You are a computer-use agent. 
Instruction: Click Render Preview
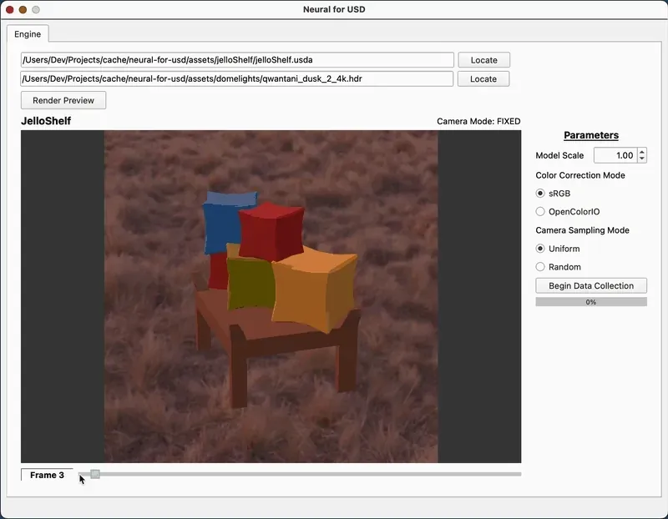pos(63,100)
